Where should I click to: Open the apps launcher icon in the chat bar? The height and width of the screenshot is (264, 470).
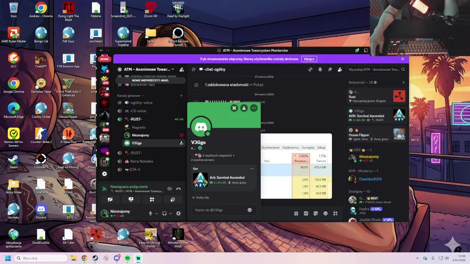(x=335, y=213)
